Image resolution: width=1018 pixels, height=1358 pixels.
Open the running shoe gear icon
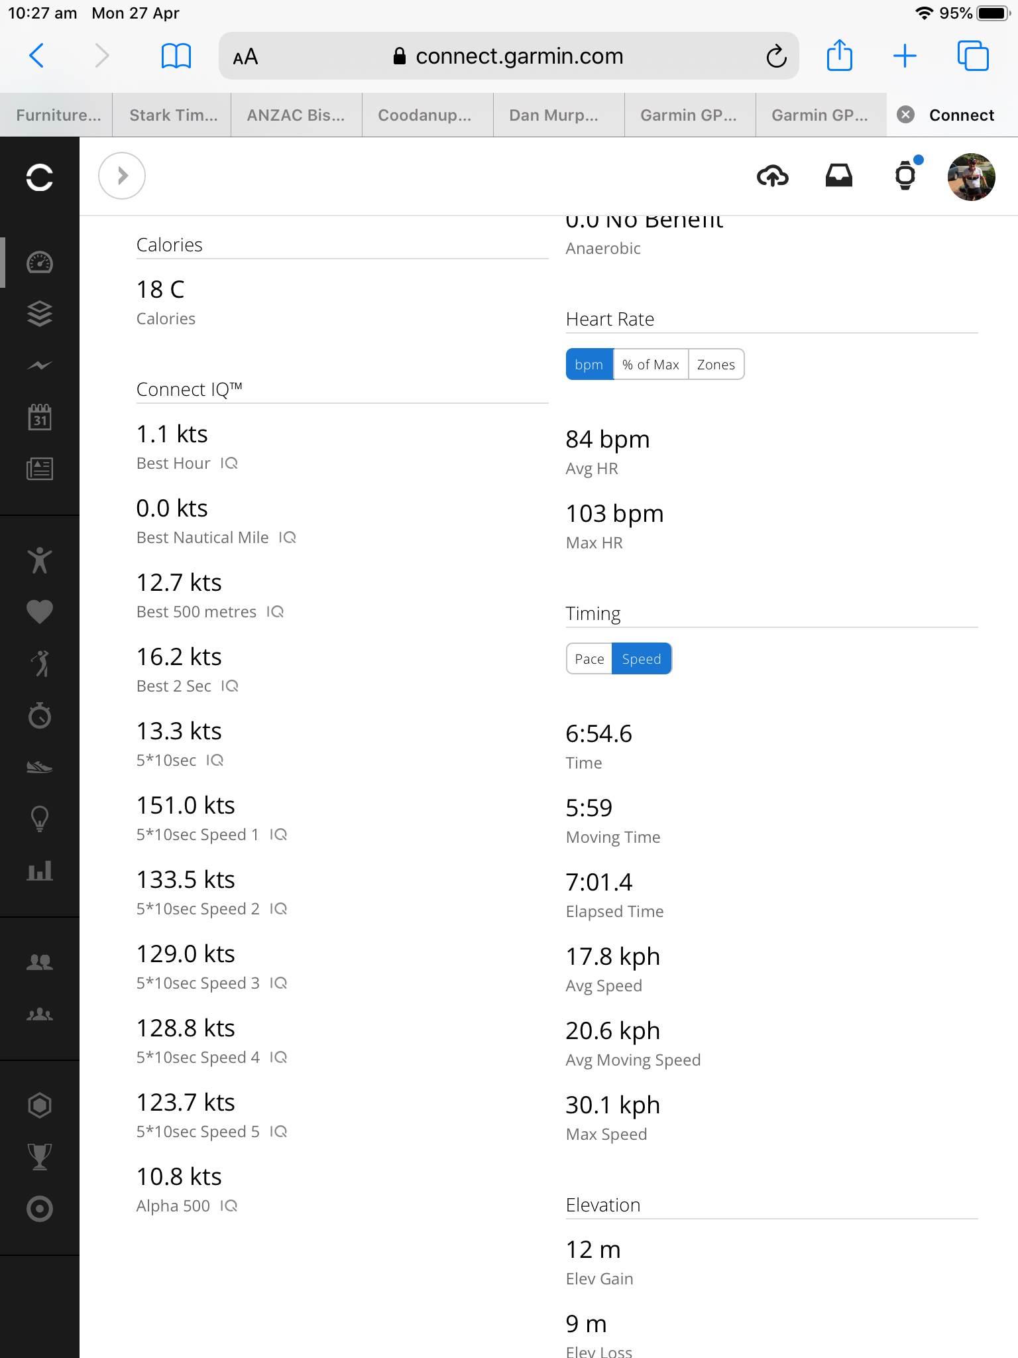(40, 767)
